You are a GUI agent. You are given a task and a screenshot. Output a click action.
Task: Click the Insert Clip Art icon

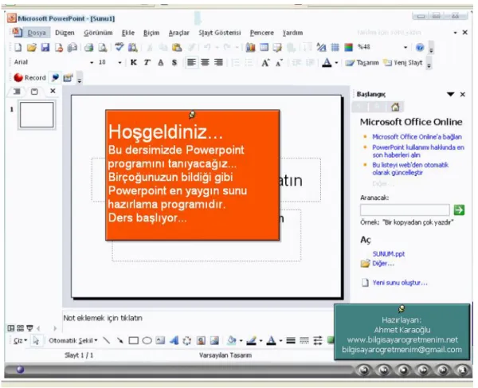tap(201, 340)
